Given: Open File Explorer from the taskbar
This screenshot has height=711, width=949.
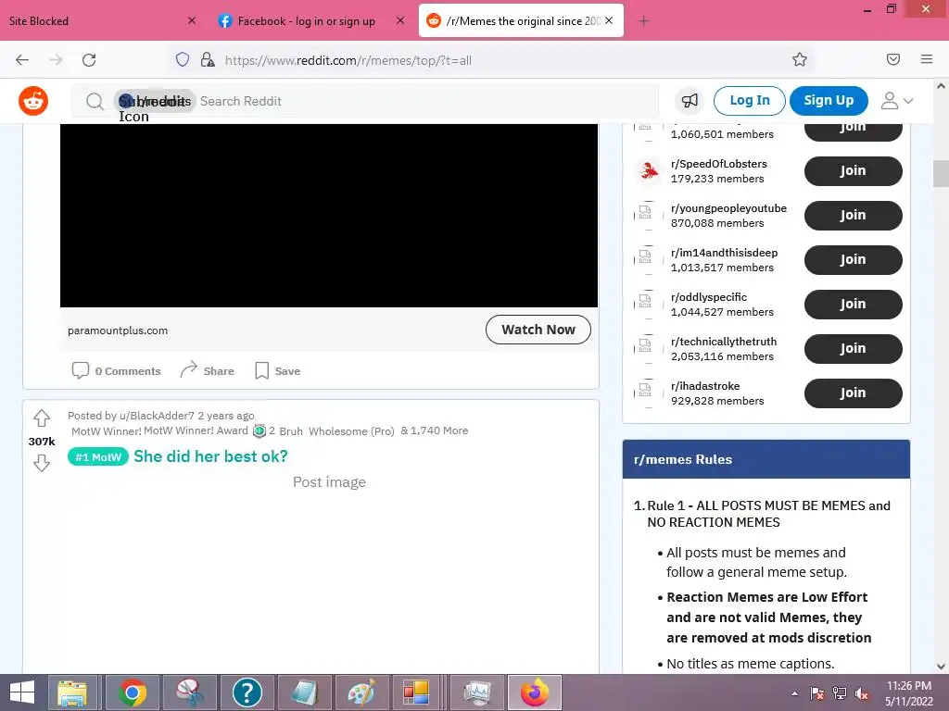Looking at the screenshot, I should [x=72, y=692].
